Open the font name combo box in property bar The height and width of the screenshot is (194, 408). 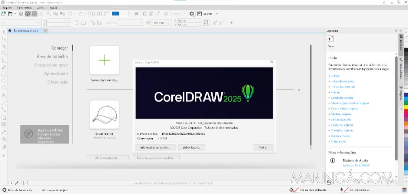point(21,23)
